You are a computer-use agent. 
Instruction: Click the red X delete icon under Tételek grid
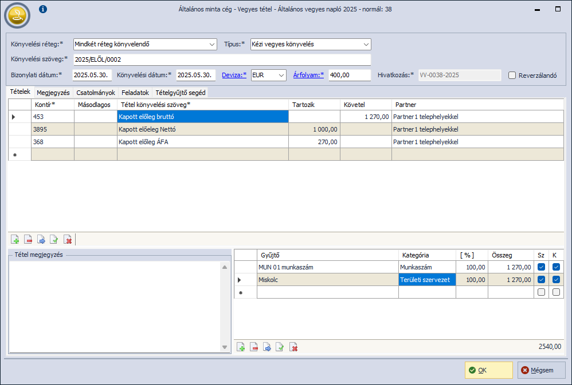[68, 239]
